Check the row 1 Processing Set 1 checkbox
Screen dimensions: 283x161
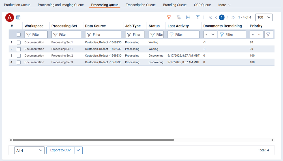19,42
